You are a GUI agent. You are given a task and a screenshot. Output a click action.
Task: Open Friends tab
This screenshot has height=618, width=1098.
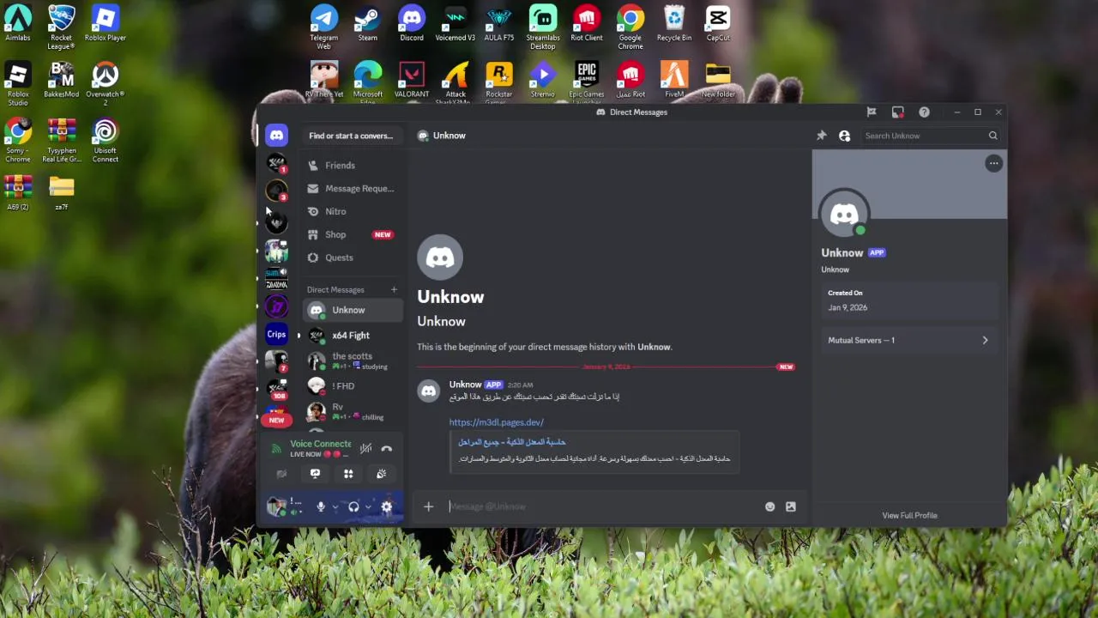[x=353, y=165]
